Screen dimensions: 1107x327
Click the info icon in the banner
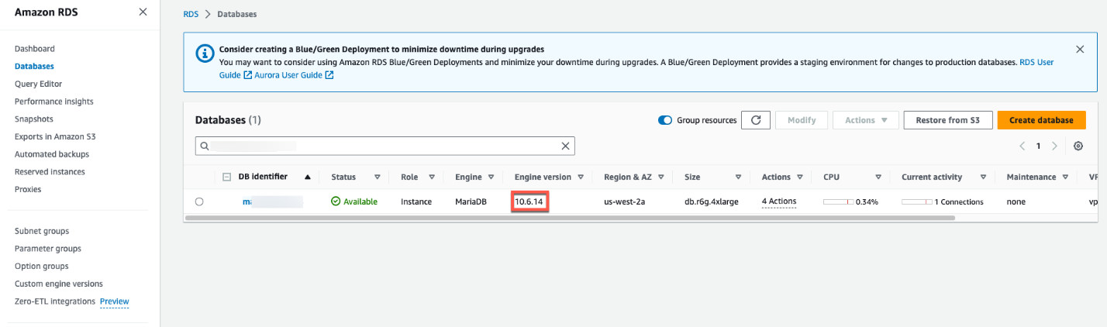tap(204, 53)
